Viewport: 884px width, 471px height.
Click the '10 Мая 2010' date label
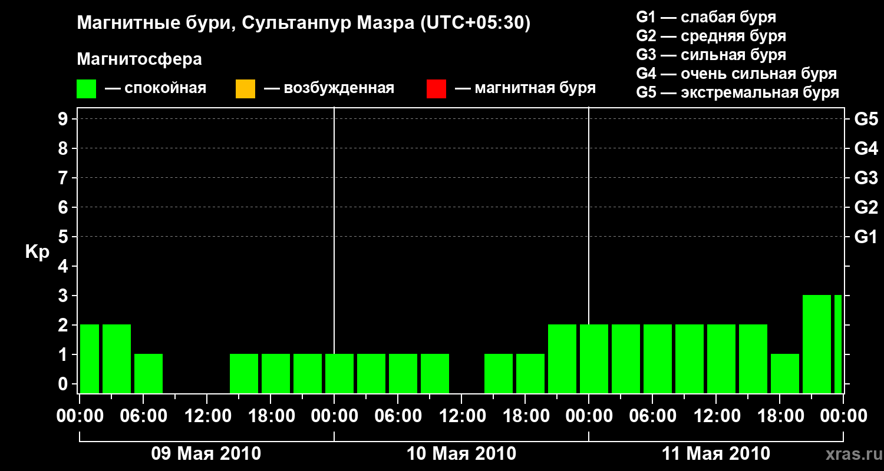point(461,453)
